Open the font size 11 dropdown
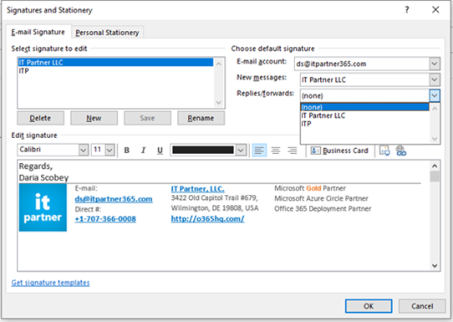 109,150
